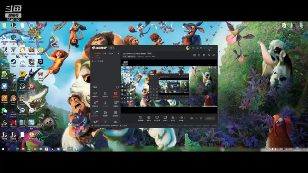Open settings gear in the bottom bar
This screenshot has height=173, width=308.
[201, 118]
